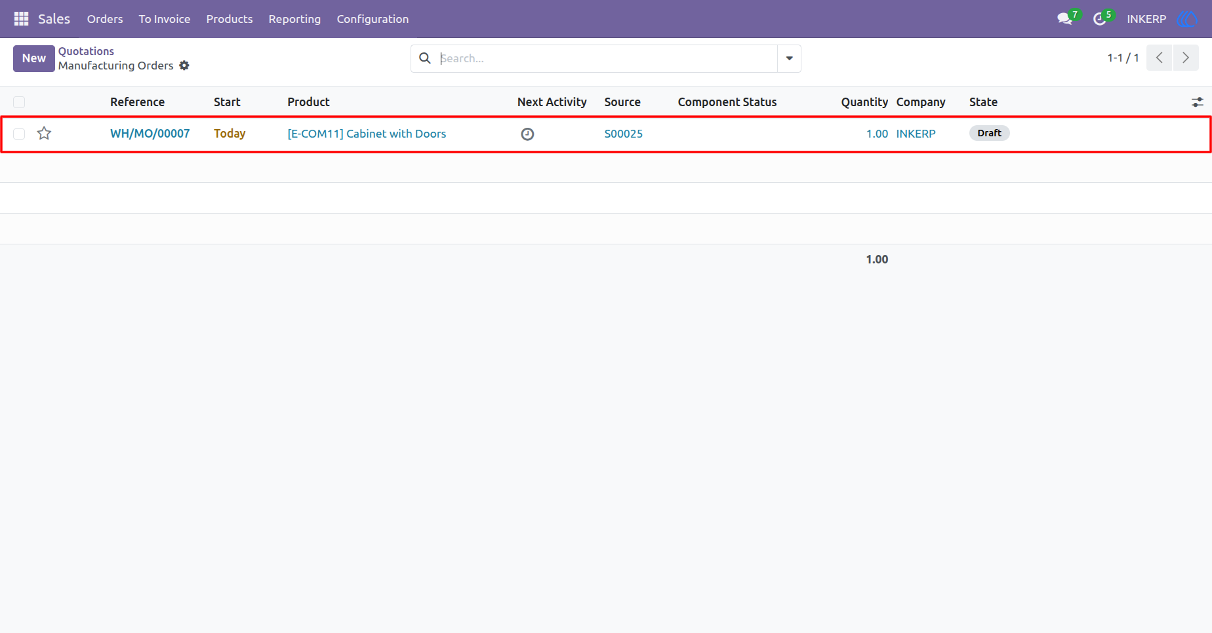Screen dimensions: 1212x633
Task: Open the Products menu
Action: [230, 19]
